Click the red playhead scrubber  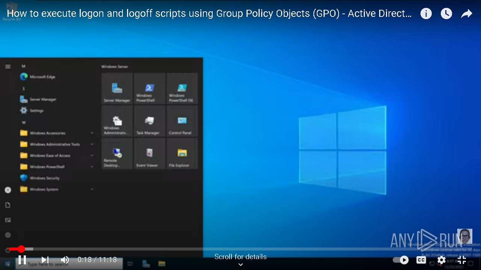click(x=21, y=249)
